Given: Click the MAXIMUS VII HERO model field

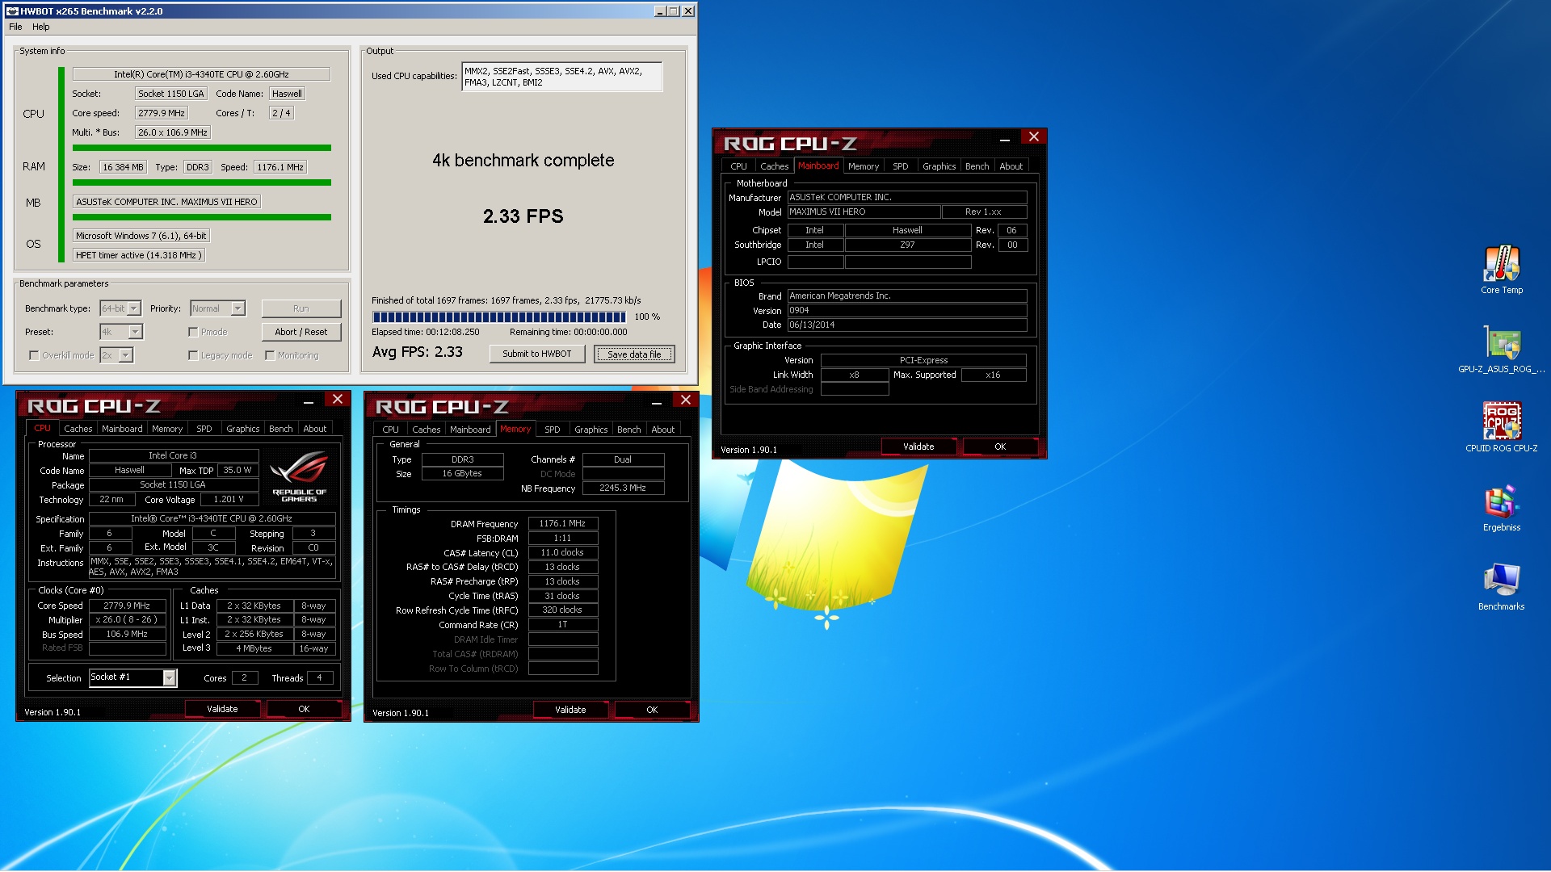Looking at the screenshot, I should tap(864, 212).
